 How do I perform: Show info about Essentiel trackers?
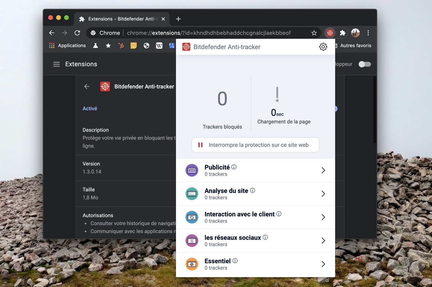click(x=235, y=261)
